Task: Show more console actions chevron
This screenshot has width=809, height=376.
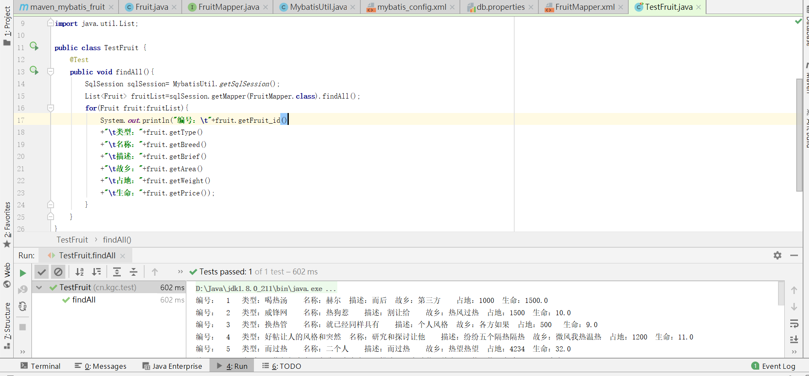Action: pyautogui.click(x=794, y=352)
